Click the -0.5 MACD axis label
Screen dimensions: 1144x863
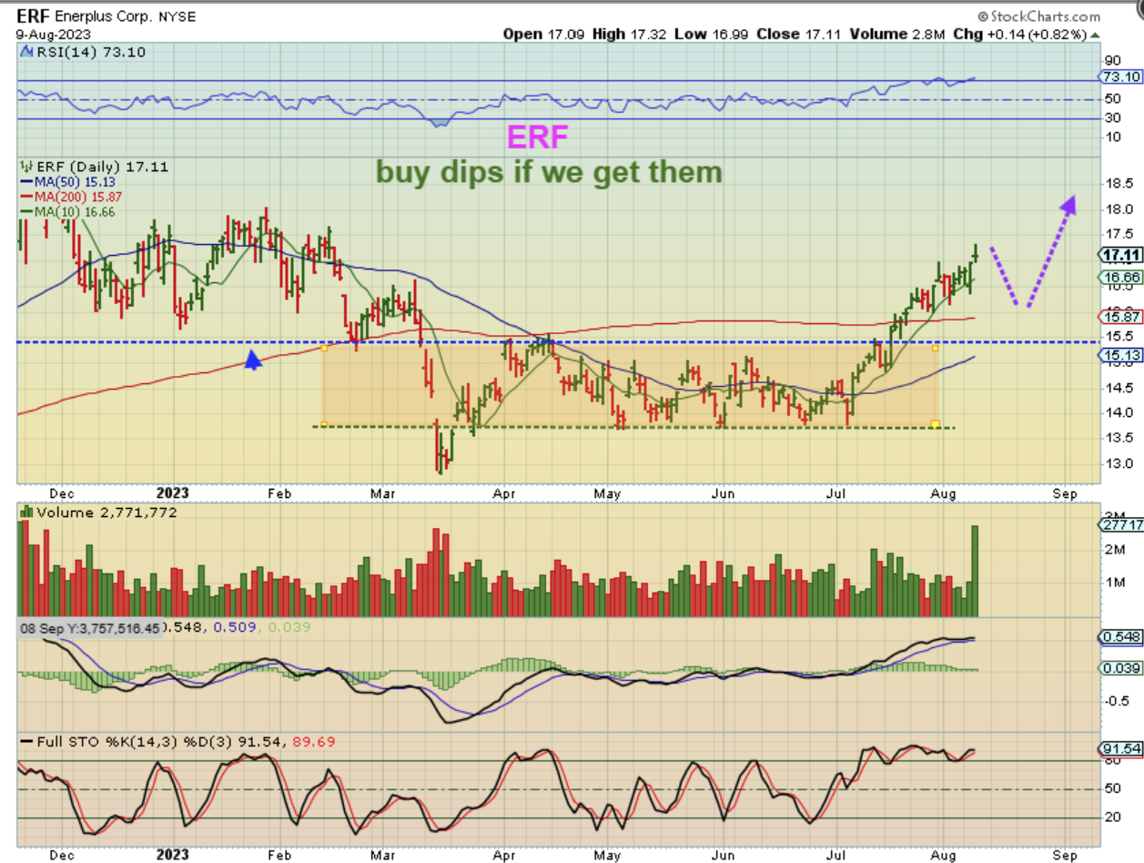coord(1116,700)
